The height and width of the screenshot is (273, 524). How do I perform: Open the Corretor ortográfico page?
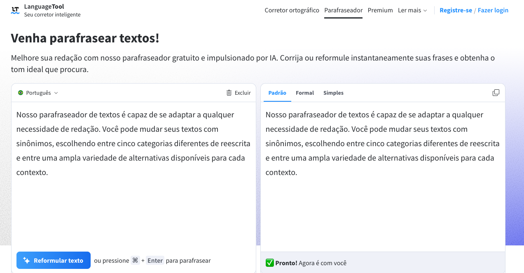(x=292, y=10)
